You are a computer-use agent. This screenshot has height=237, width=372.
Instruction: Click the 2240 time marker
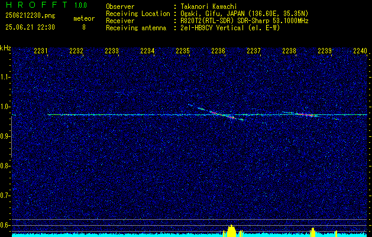tap(360, 51)
